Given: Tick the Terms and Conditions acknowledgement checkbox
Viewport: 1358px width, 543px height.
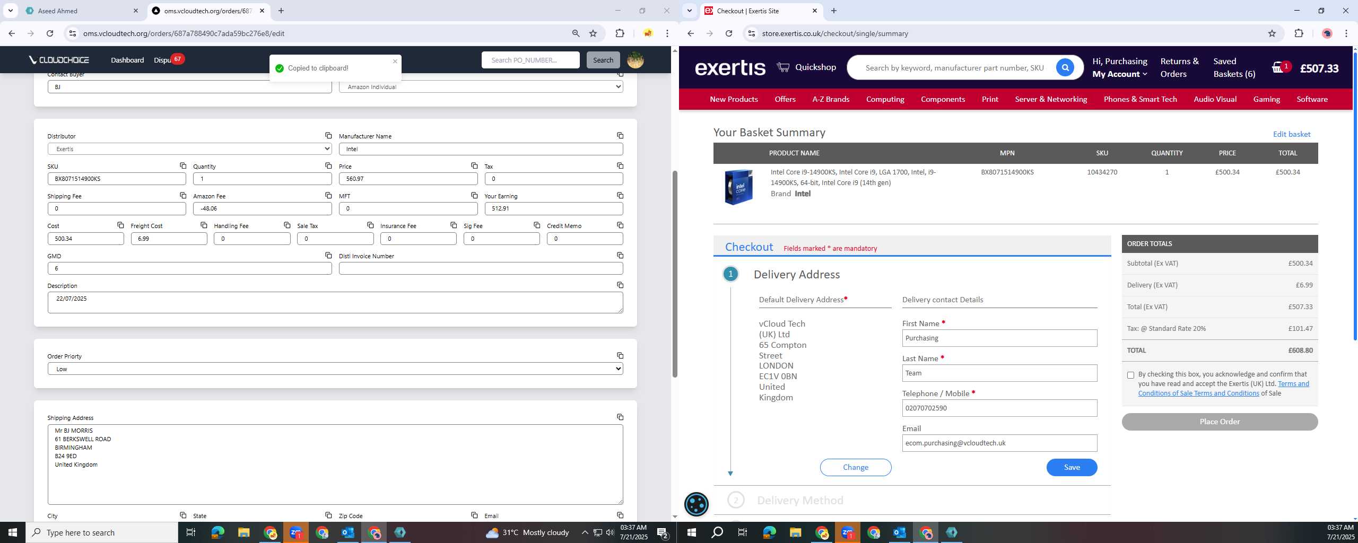Looking at the screenshot, I should coord(1130,375).
